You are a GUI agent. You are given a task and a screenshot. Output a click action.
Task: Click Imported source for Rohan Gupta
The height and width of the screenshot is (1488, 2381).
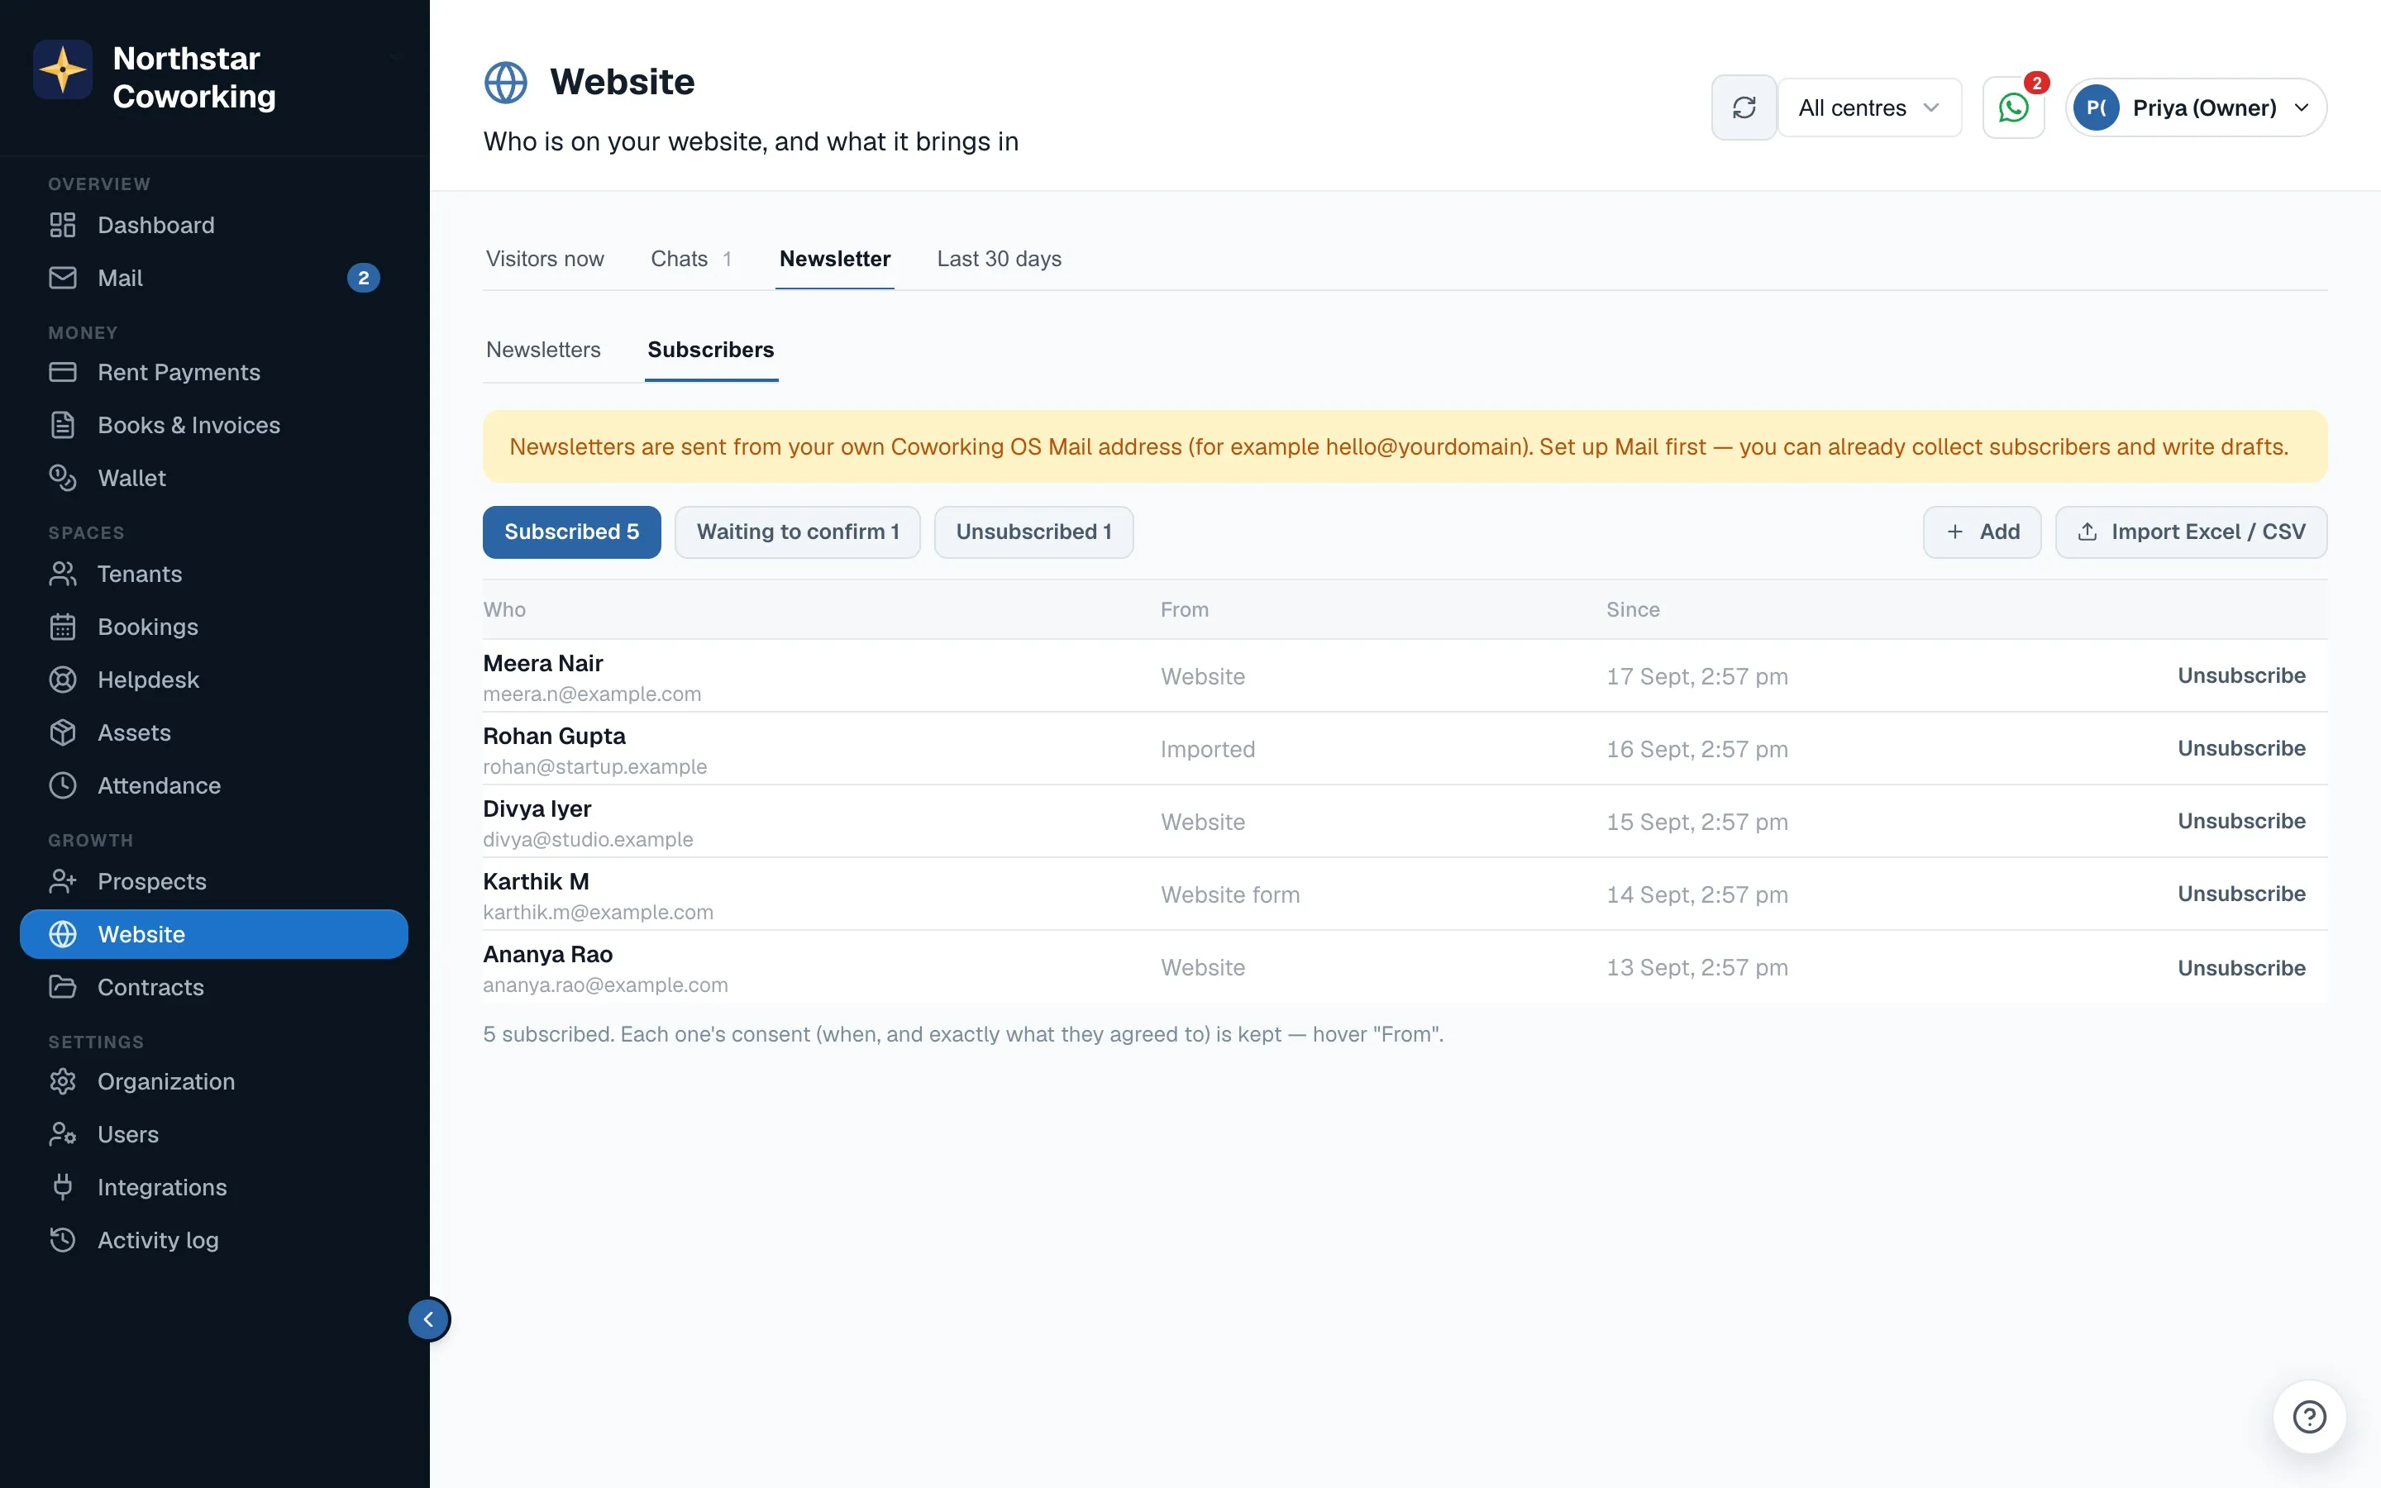1207,750
